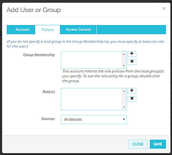Image resolution: width=172 pixels, height=155 pixels.
Task: Add a group with Group Membership plus icon
Action: coord(132,54)
